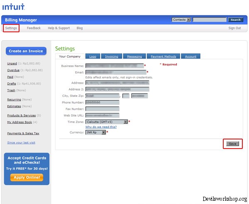Open the Blog menu item
Image resolution: width=249 pixels, height=204 pixels.
(80, 28)
